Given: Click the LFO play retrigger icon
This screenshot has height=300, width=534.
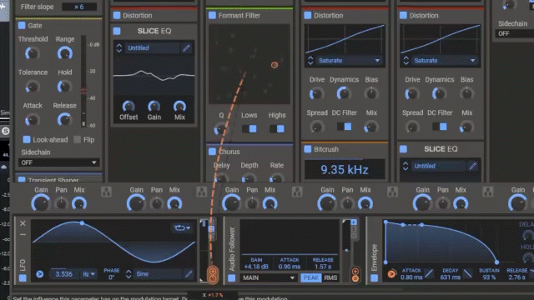Looking at the screenshot, I should coord(40,274).
